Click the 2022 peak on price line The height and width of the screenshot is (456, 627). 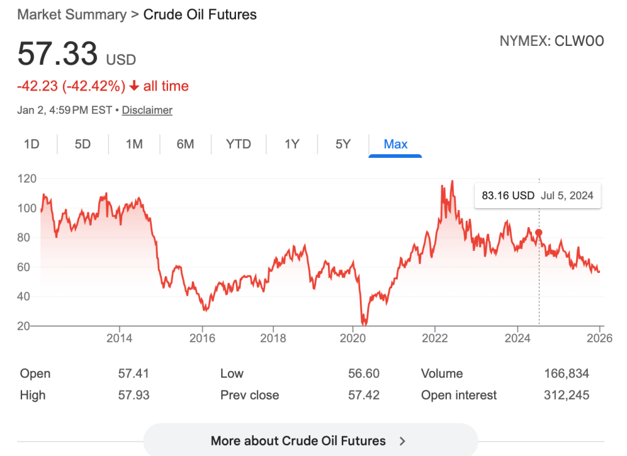(452, 181)
